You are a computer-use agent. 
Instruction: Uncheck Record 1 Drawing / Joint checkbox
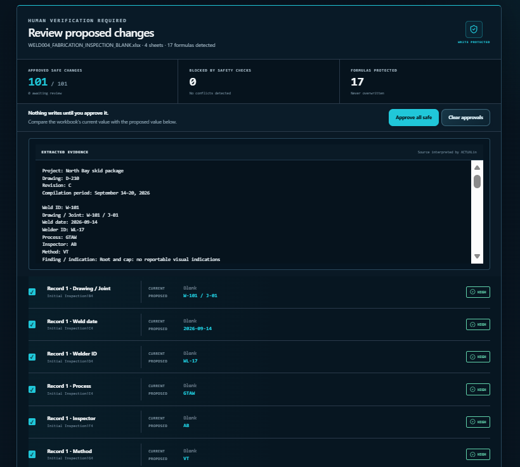32,291
